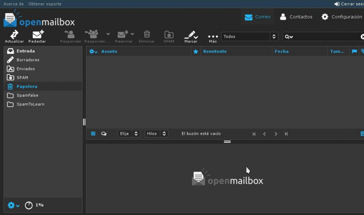Click the Reenviar forward icon

tap(123, 34)
